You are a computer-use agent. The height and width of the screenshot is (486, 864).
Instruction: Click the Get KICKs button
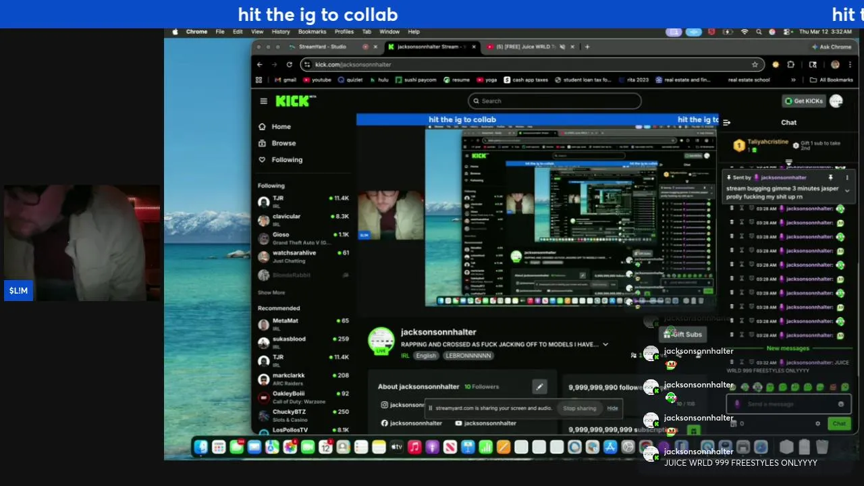pos(803,101)
